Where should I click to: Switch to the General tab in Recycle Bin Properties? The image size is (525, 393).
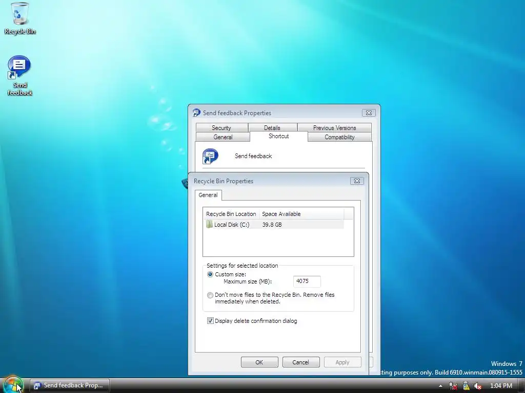208,195
